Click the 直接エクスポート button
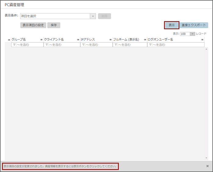The height and width of the screenshot is (172, 213). coord(194,25)
